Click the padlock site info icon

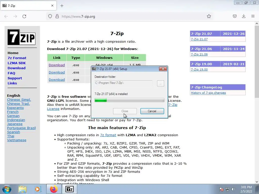(57, 16)
